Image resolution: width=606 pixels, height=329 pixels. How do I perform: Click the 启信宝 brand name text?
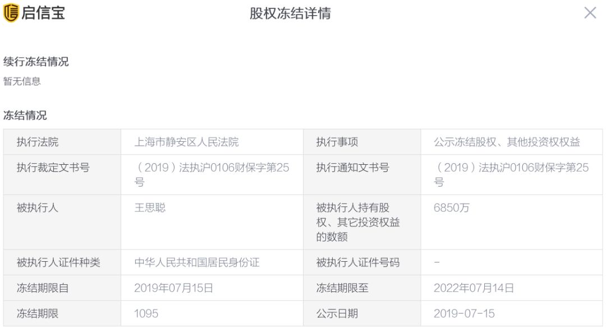pyautogui.click(x=43, y=13)
